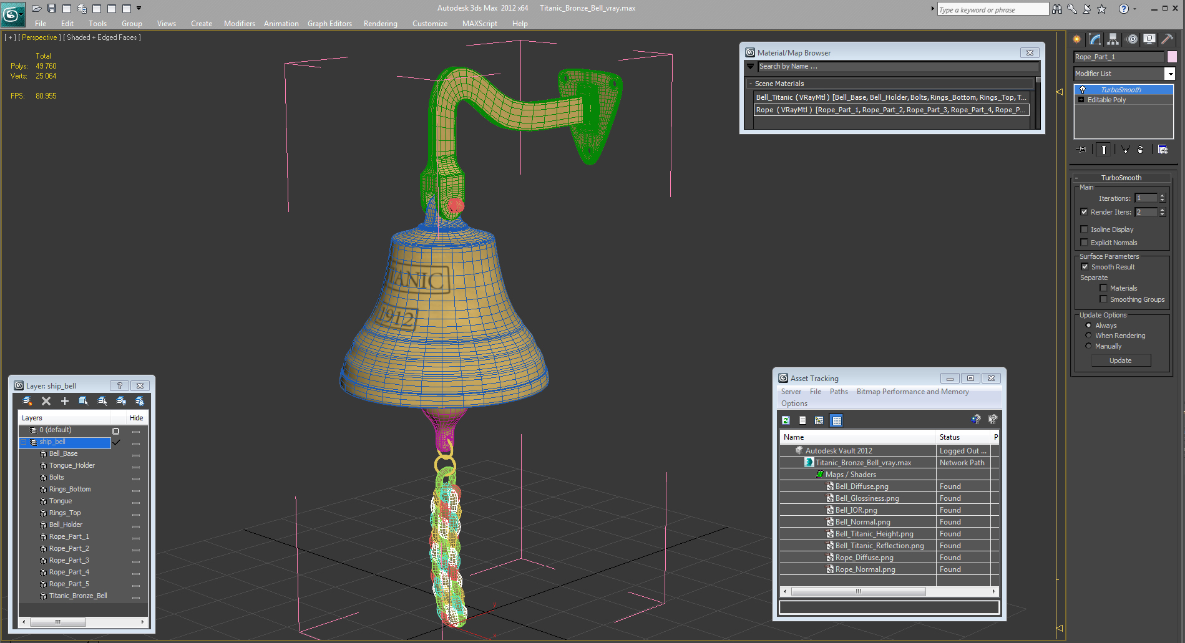1185x643 pixels.
Task: Open Options menu in Asset Tracking
Action: point(794,404)
